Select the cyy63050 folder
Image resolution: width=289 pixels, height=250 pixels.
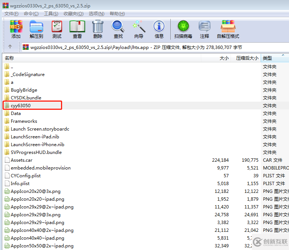[17, 105]
